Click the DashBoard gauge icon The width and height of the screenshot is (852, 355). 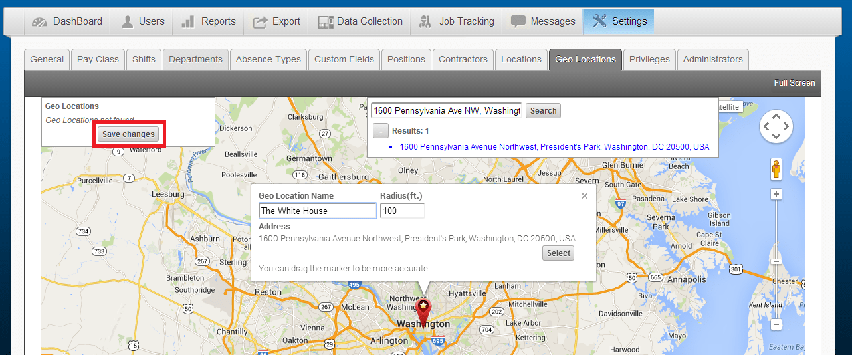coord(40,22)
